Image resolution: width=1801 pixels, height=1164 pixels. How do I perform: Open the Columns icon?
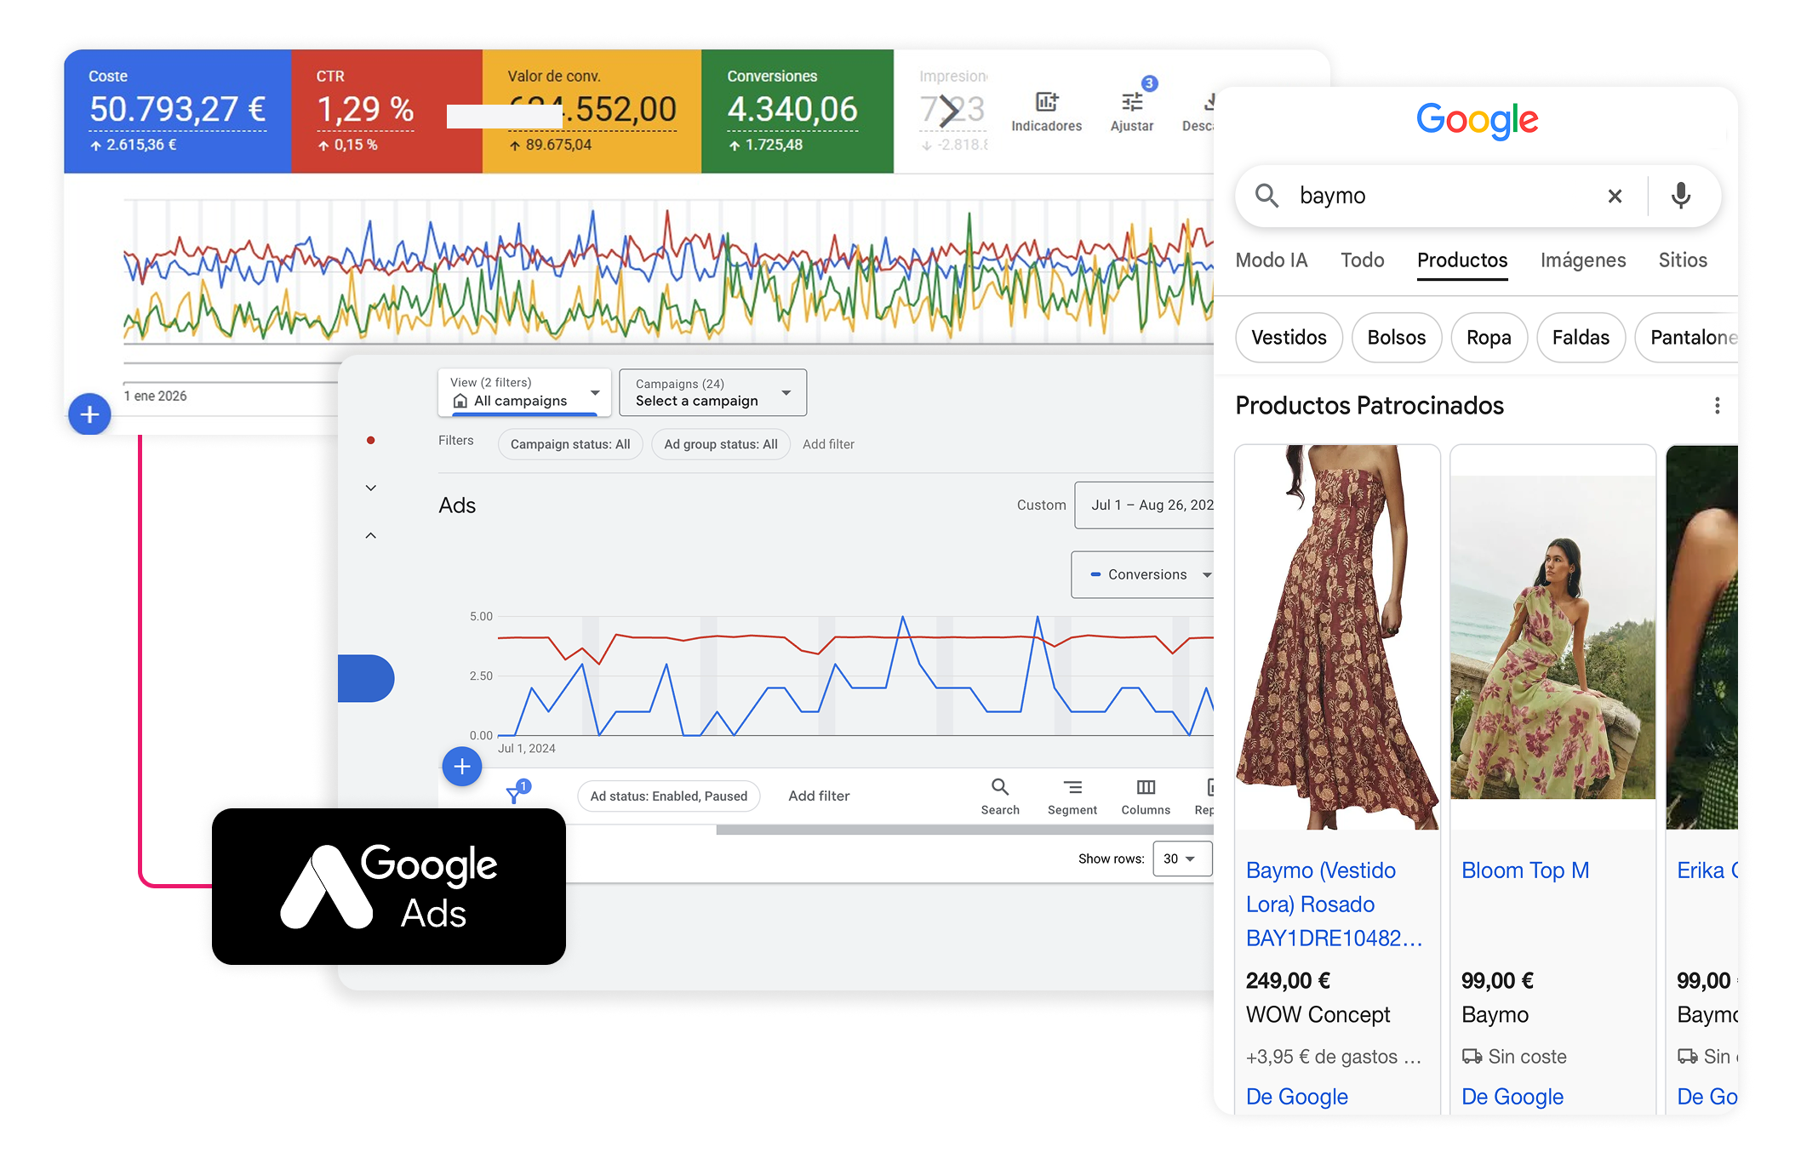point(1146,787)
